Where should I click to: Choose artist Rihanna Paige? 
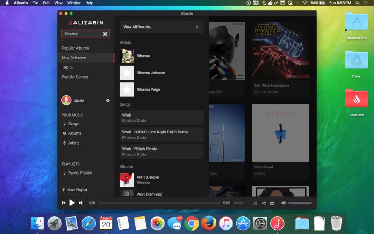pos(148,89)
